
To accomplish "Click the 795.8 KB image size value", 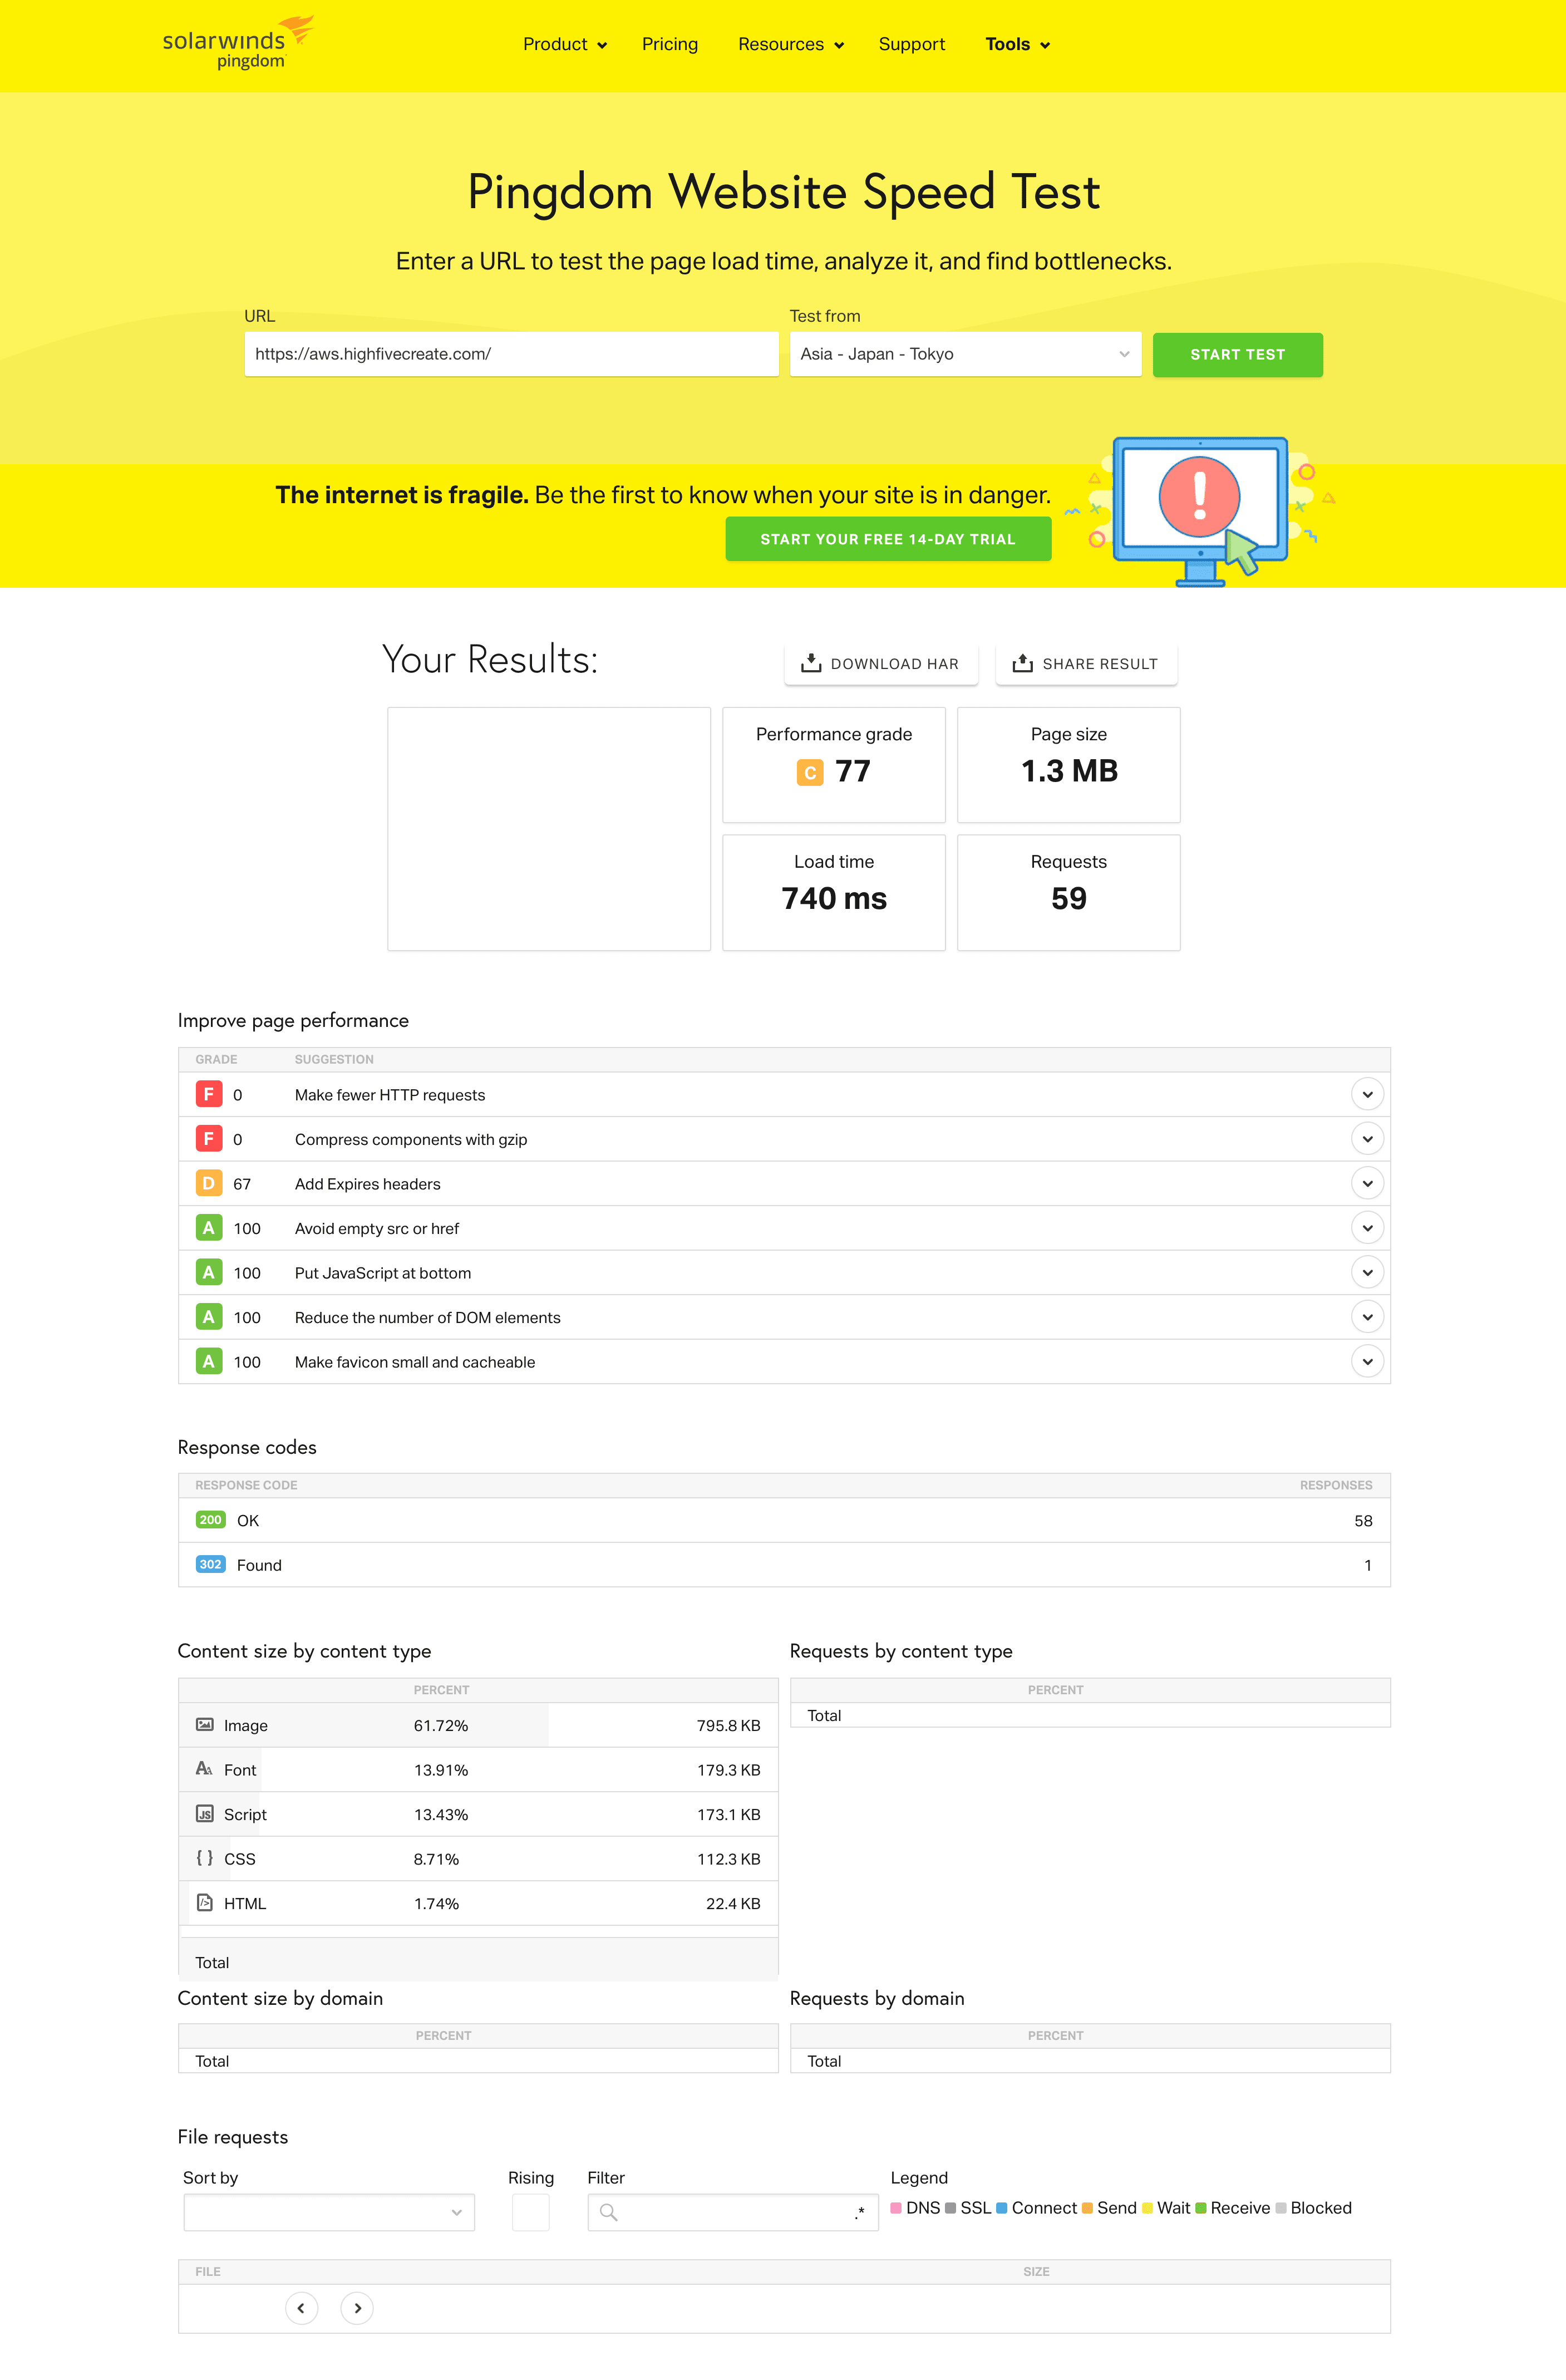I will click(x=728, y=1725).
